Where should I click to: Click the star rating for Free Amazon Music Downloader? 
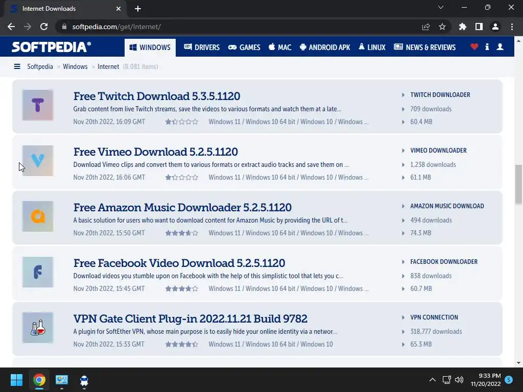tap(182, 233)
